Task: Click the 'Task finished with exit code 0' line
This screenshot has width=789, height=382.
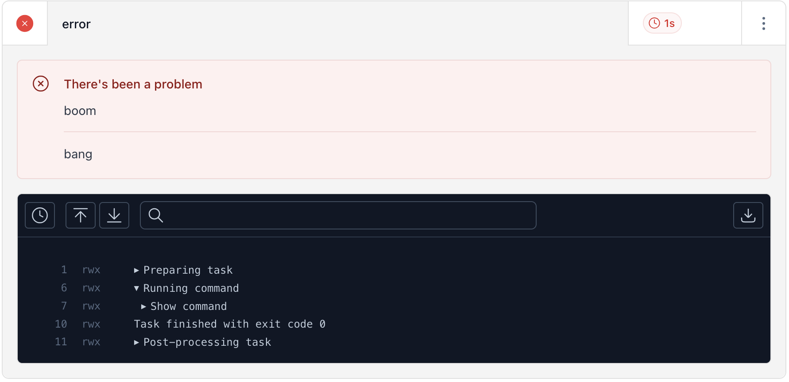Action: (229, 324)
